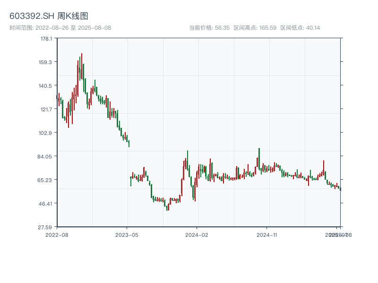The image size is (378, 283).
Task: Click the 27.59 y-axis price label
Action: [46, 227]
